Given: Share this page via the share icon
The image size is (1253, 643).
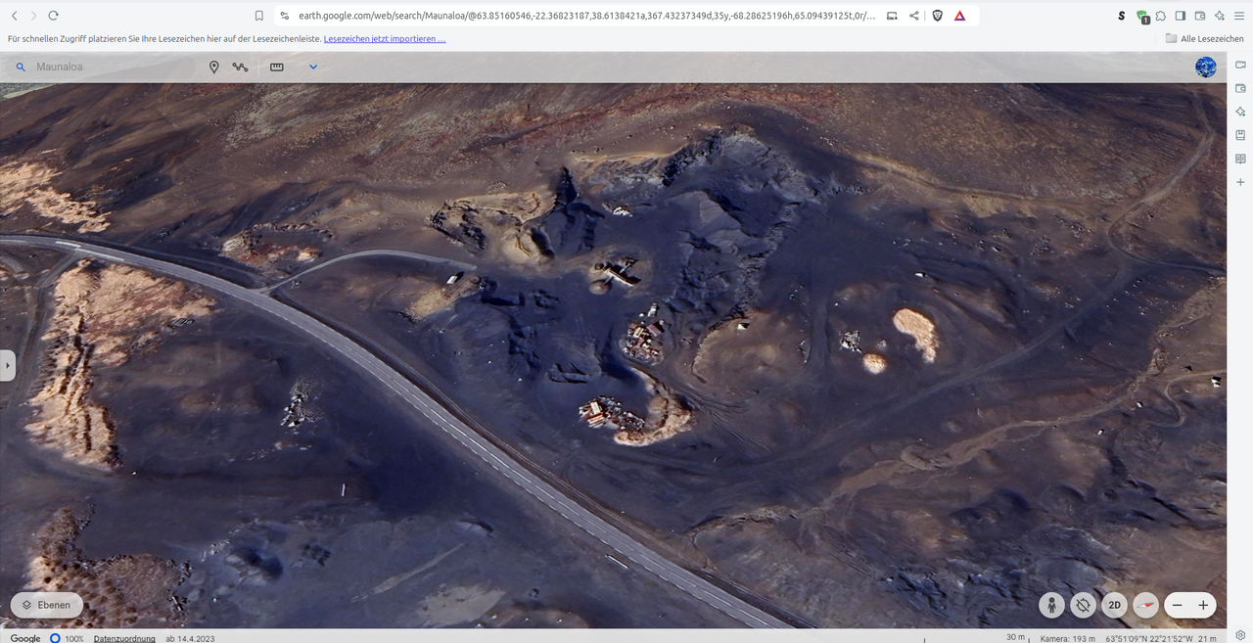Looking at the screenshot, I should (x=914, y=16).
